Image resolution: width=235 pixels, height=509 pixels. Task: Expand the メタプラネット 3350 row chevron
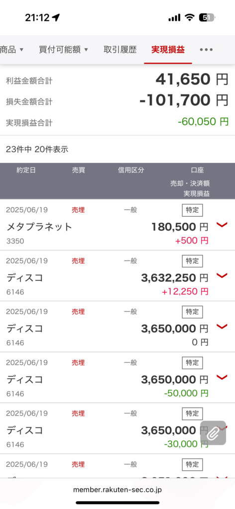(222, 225)
